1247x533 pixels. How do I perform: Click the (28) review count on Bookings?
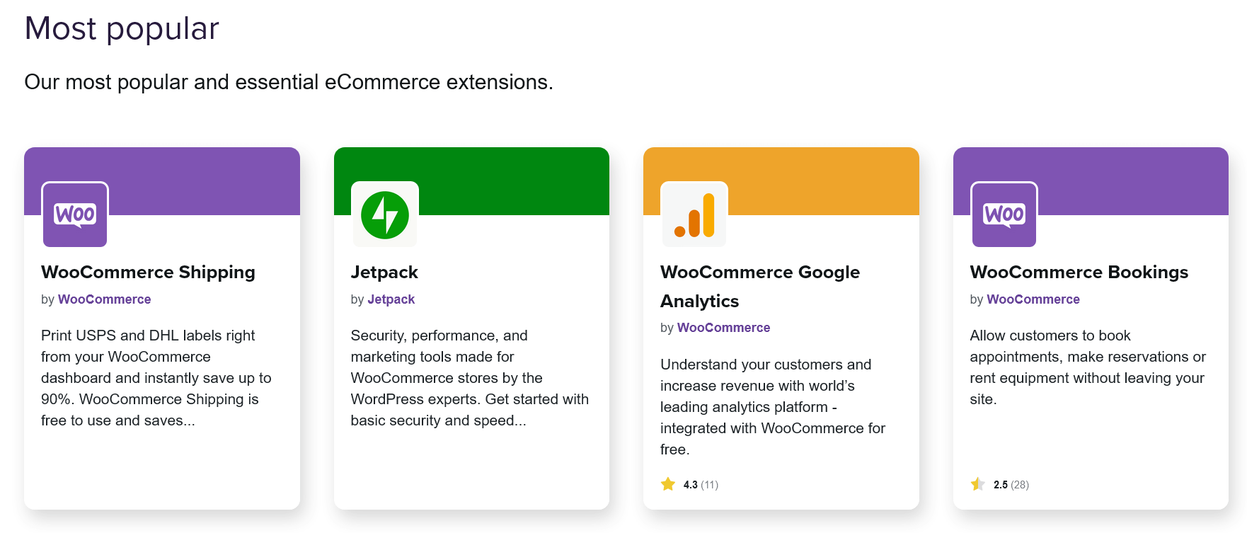point(1020,485)
